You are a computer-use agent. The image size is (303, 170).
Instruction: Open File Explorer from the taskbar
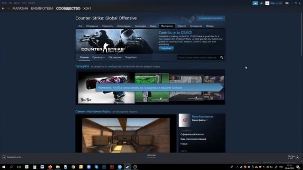click(58, 167)
